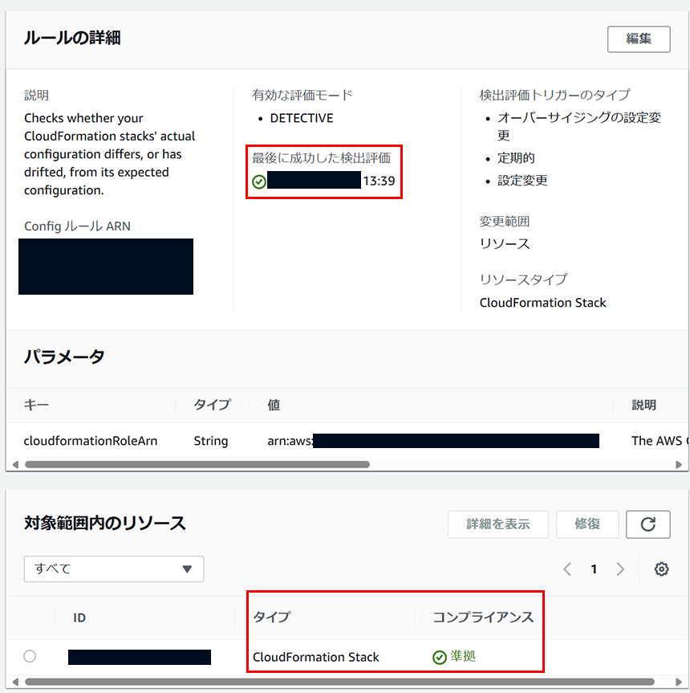
Task: Click parameters scrollbar right arrow
Action: (679, 464)
